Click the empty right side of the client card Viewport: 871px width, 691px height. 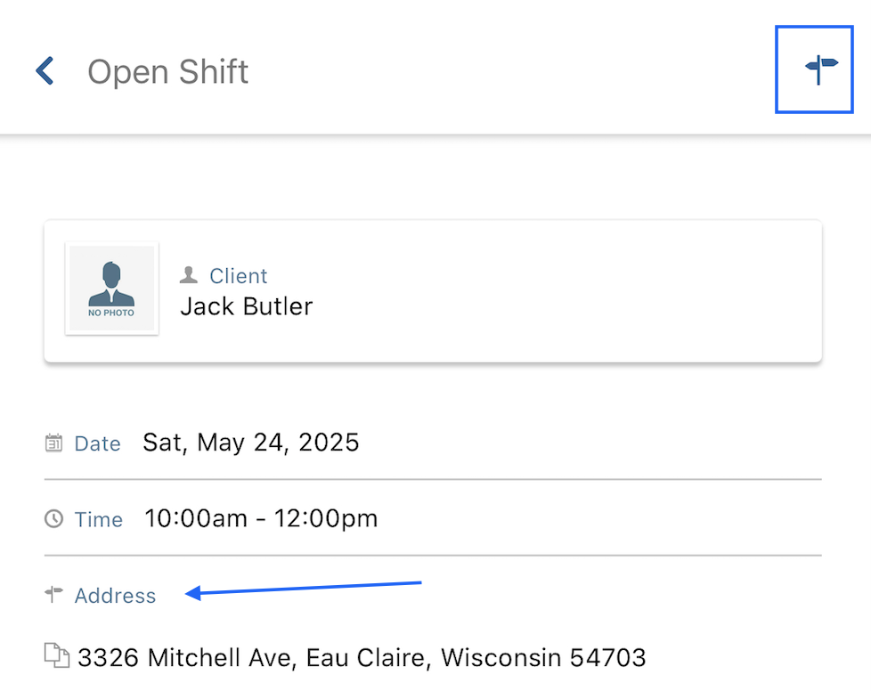[566, 291]
